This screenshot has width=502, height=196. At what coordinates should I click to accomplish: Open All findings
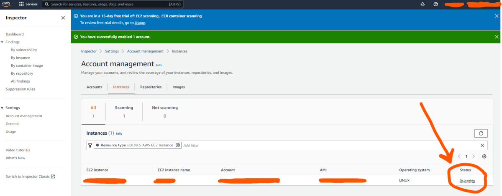click(x=20, y=81)
